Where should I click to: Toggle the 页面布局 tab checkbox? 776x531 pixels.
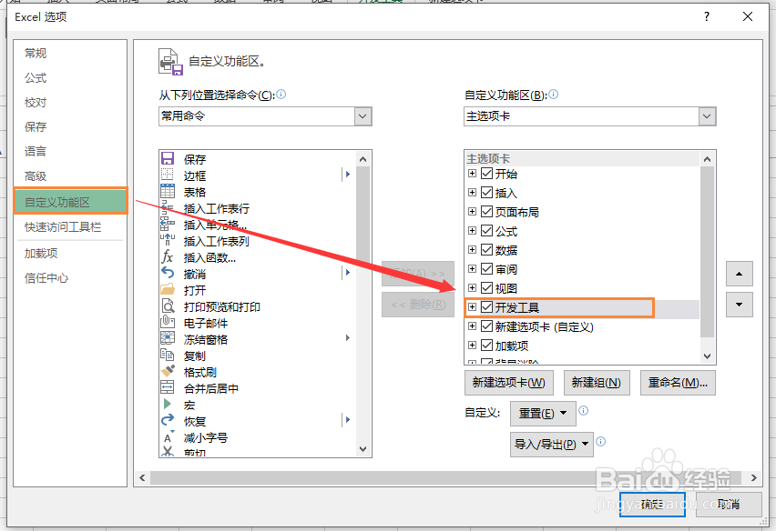(487, 212)
